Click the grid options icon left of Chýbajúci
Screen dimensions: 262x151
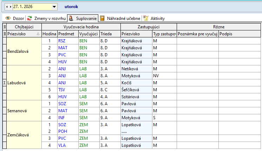point(4,27)
